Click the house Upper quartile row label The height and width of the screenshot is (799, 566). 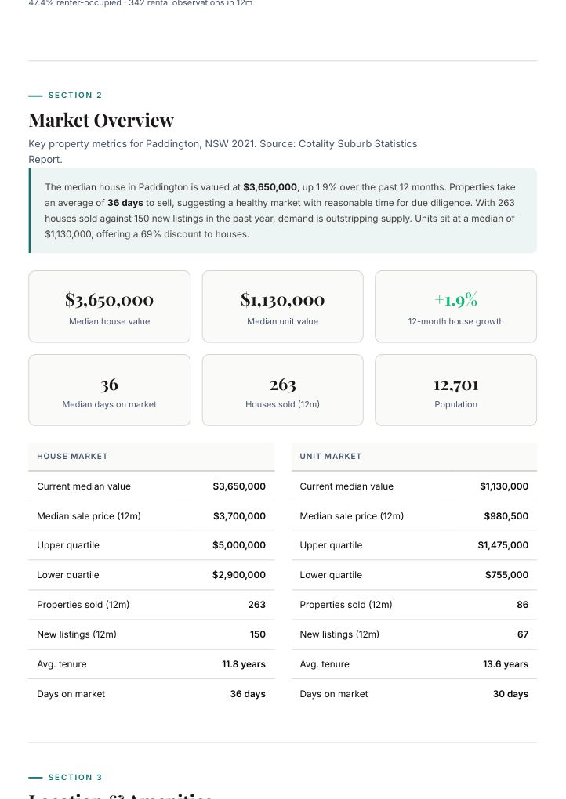68,545
